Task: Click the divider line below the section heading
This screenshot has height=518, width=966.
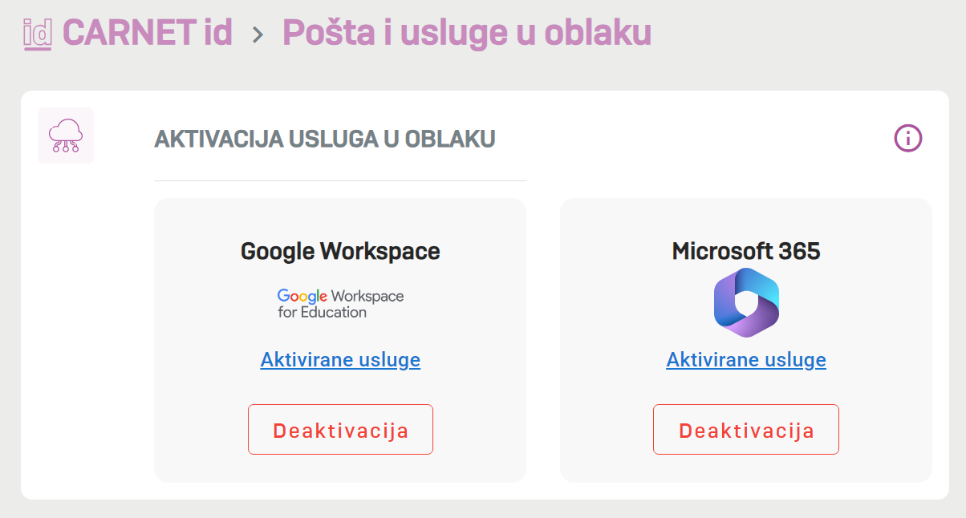Action: click(x=340, y=181)
